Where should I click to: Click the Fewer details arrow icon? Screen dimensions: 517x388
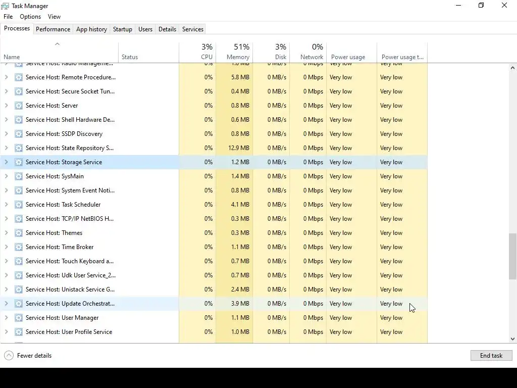[x=9, y=355]
